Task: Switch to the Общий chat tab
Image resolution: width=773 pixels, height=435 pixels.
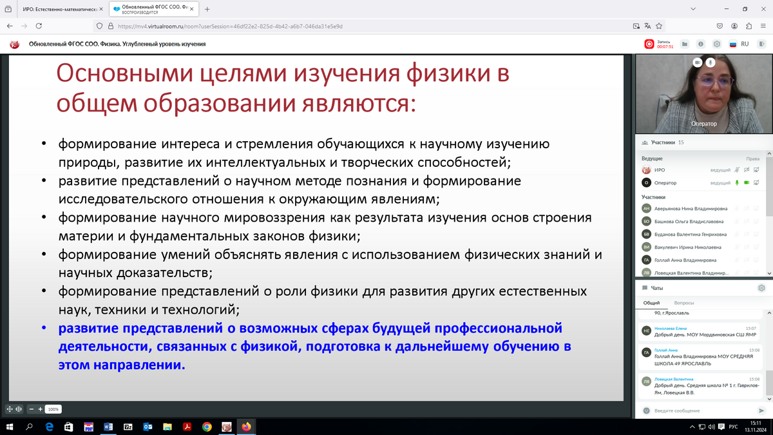Action: click(651, 303)
